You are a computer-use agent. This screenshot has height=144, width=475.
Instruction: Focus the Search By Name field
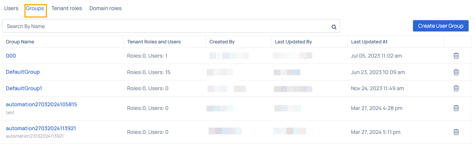coord(171,26)
